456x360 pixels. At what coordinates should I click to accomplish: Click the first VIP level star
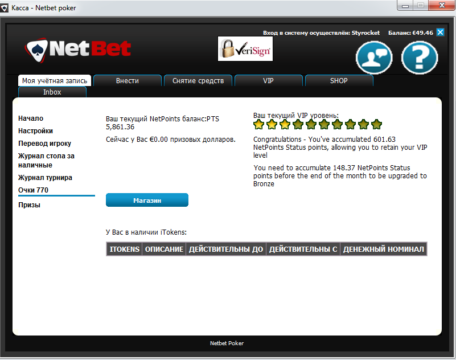pyautogui.click(x=258, y=125)
